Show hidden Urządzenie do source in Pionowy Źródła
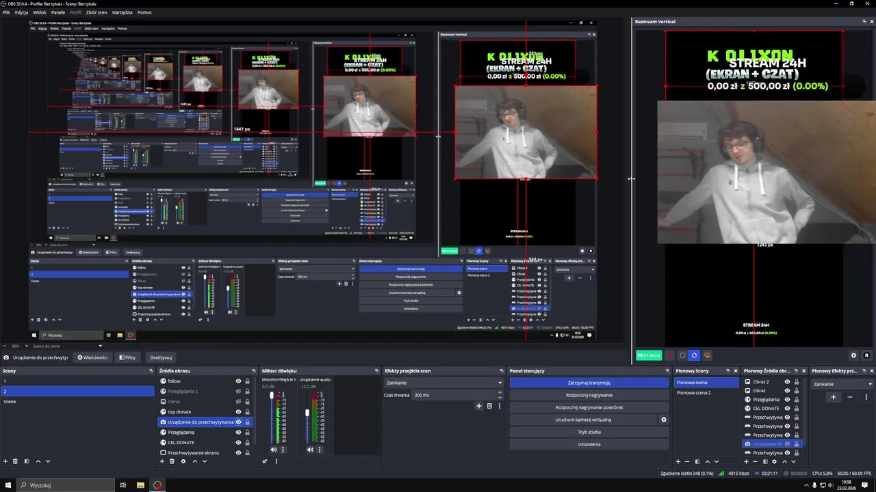 click(x=787, y=444)
